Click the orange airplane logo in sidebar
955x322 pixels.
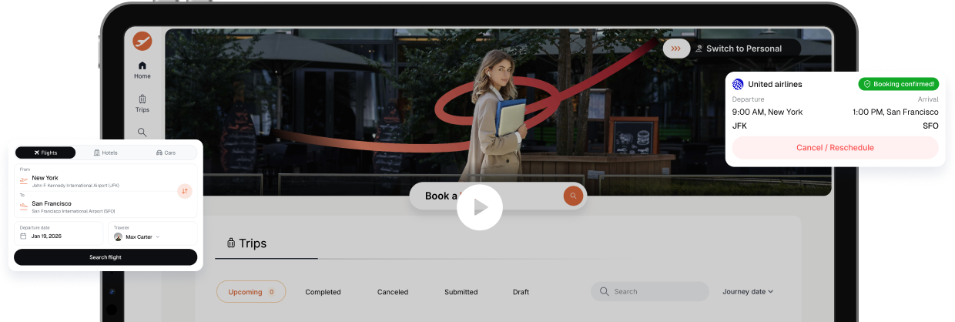click(x=142, y=42)
